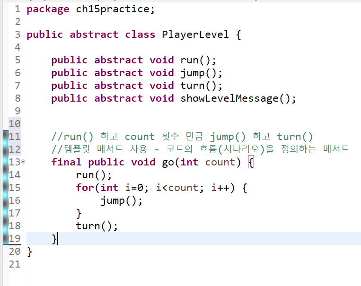
Task: Click line number 21 in the gutter
Action: (15, 264)
